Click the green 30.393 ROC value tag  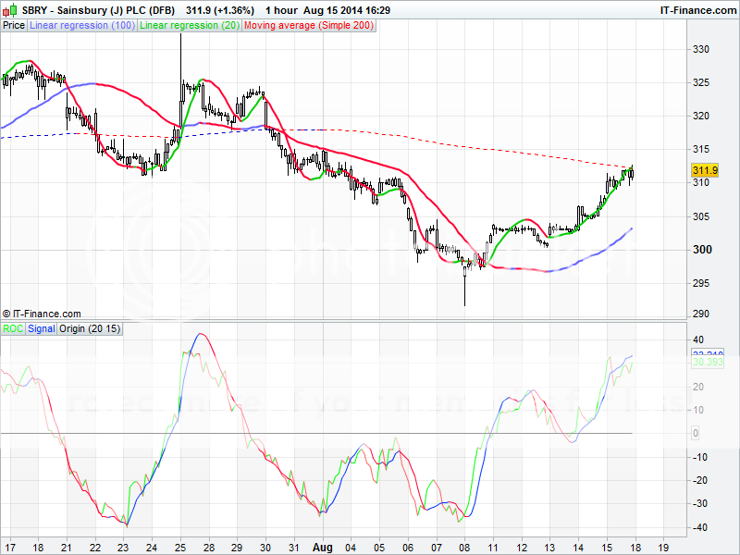click(x=708, y=362)
